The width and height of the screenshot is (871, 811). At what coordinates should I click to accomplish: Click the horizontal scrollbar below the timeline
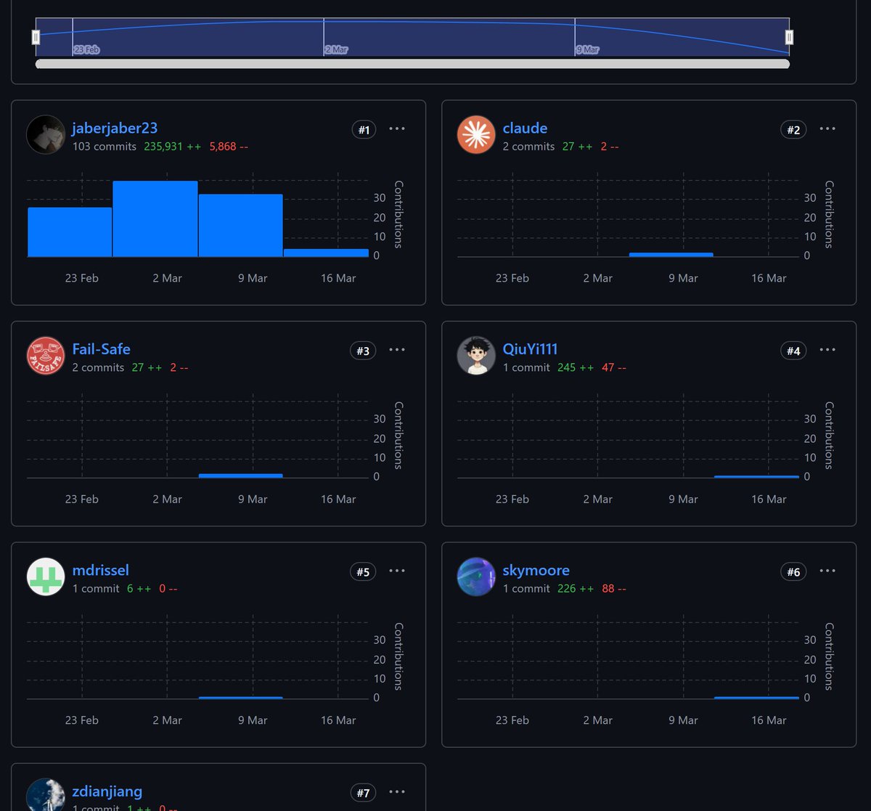pos(412,64)
